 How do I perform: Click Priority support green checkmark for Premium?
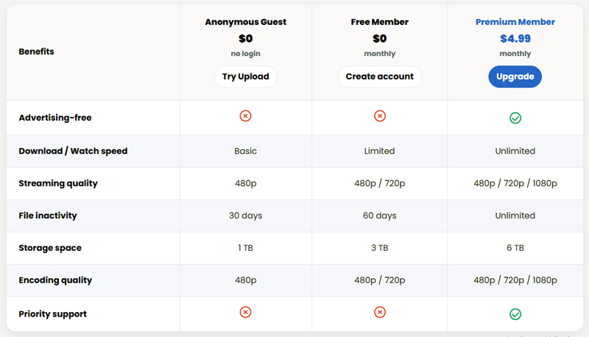[x=515, y=314]
